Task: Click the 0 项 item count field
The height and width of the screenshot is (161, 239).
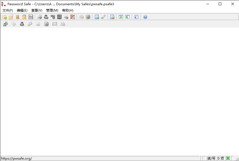Action: (x=221, y=159)
